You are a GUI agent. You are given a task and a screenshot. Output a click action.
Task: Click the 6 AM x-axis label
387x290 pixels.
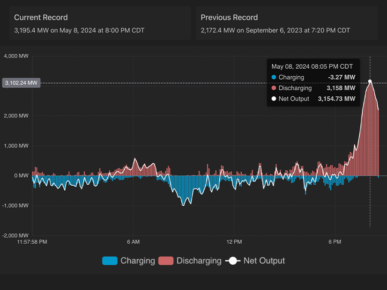(x=133, y=242)
